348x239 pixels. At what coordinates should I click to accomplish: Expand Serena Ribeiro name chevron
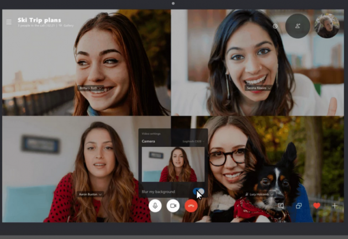click(269, 88)
